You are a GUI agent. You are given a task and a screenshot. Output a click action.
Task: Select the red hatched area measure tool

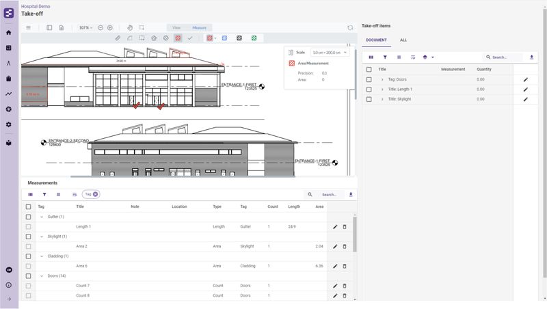click(x=178, y=38)
